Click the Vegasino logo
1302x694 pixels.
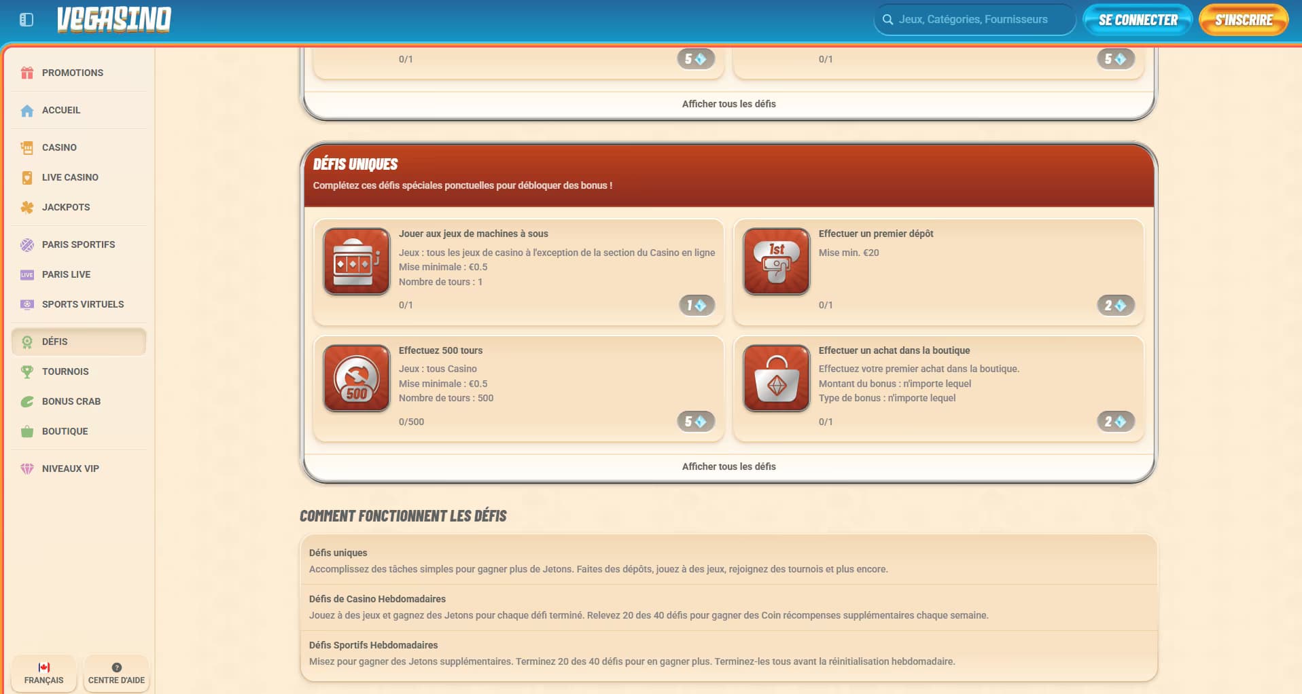114,20
